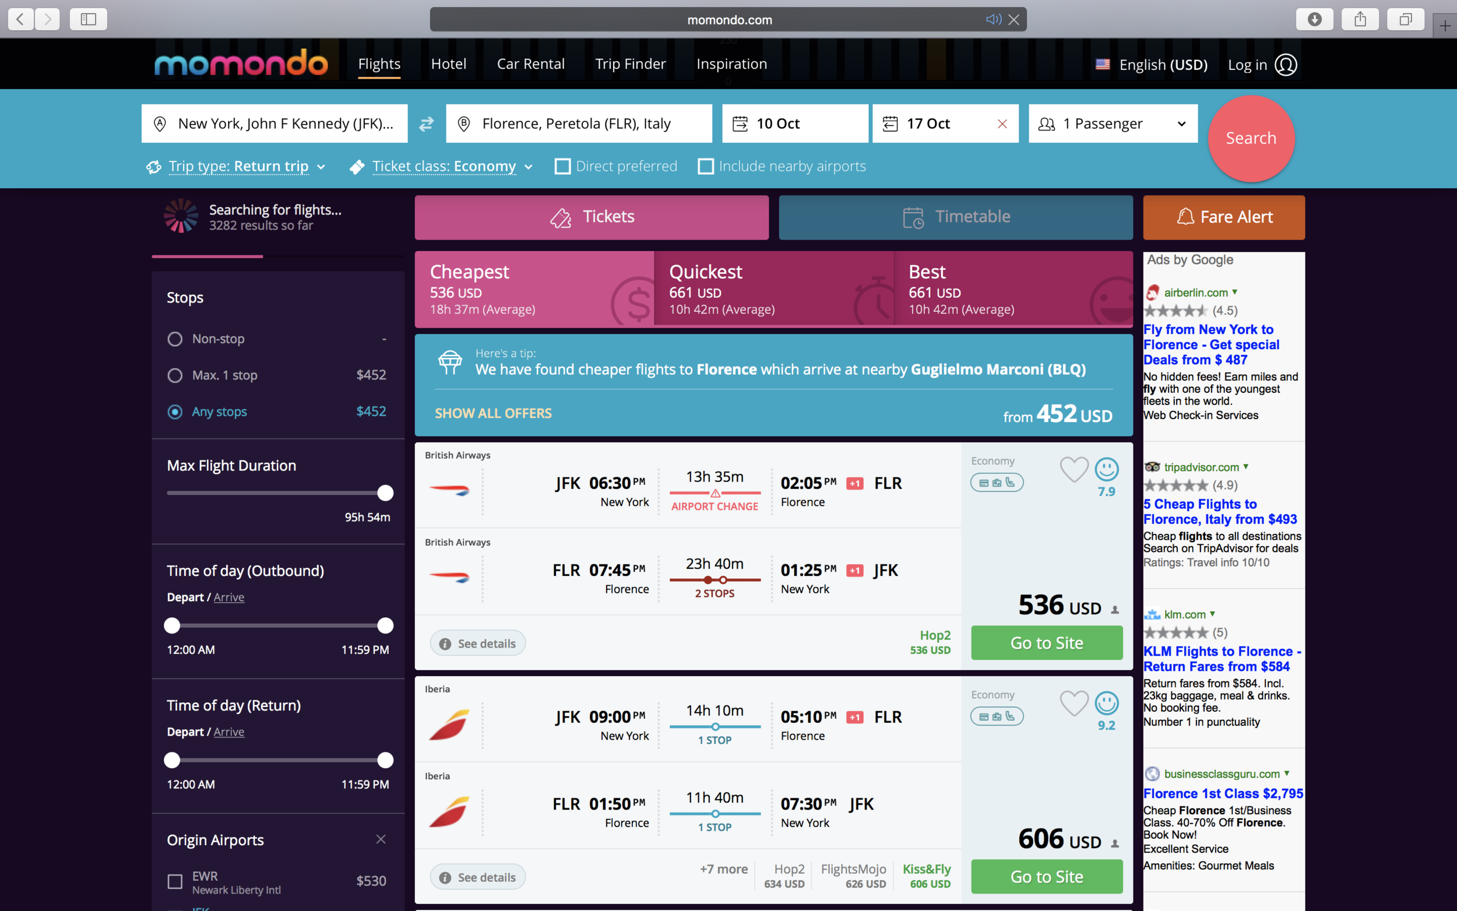This screenshot has height=911, width=1457.
Task: Click the Safari share icon
Action: pyautogui.click(x=1360, y=19)
